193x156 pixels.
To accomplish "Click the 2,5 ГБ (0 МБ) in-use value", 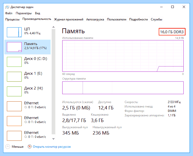I will (76, 108).
